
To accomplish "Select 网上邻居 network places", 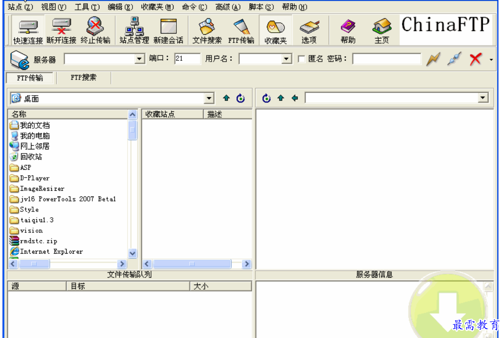I will (30, 146).
